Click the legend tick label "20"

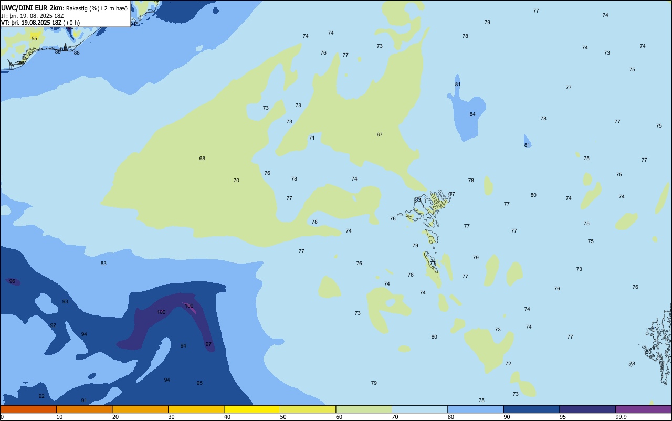(115, 417)
